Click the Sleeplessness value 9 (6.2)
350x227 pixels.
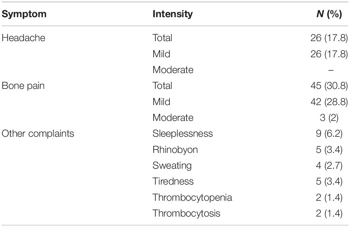329,134
